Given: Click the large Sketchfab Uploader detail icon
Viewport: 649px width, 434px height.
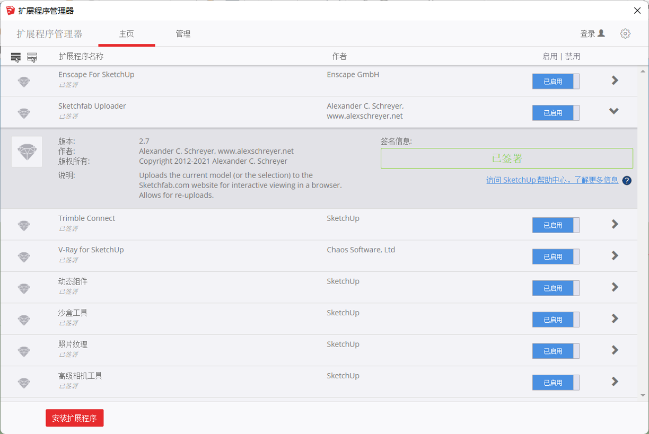Looking at the screenshot, I should (x=27, y=152).
